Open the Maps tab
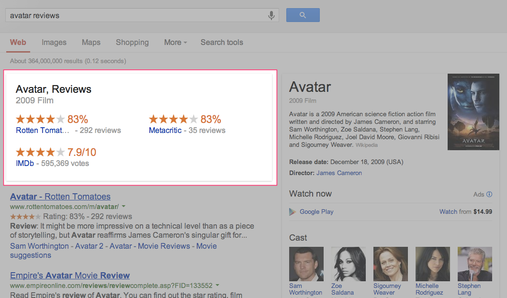Image resolution: width=507 pixels, height=298 pixels. [x=91, y=43]
